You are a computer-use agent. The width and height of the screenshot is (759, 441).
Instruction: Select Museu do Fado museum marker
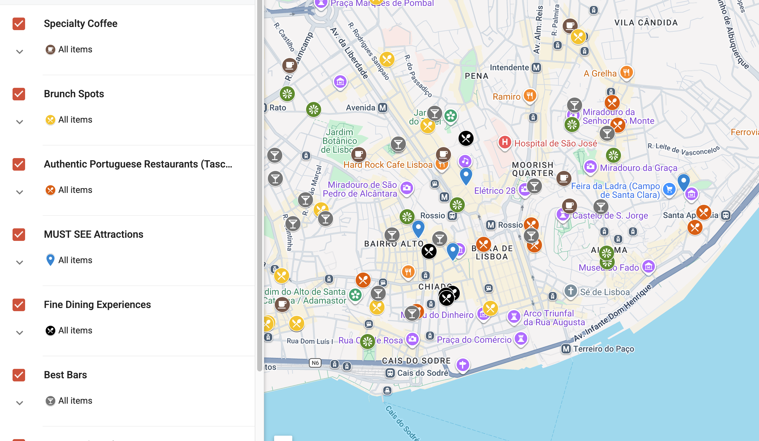click(648, 267)
